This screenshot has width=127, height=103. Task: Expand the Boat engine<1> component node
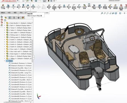coord(5,54)
